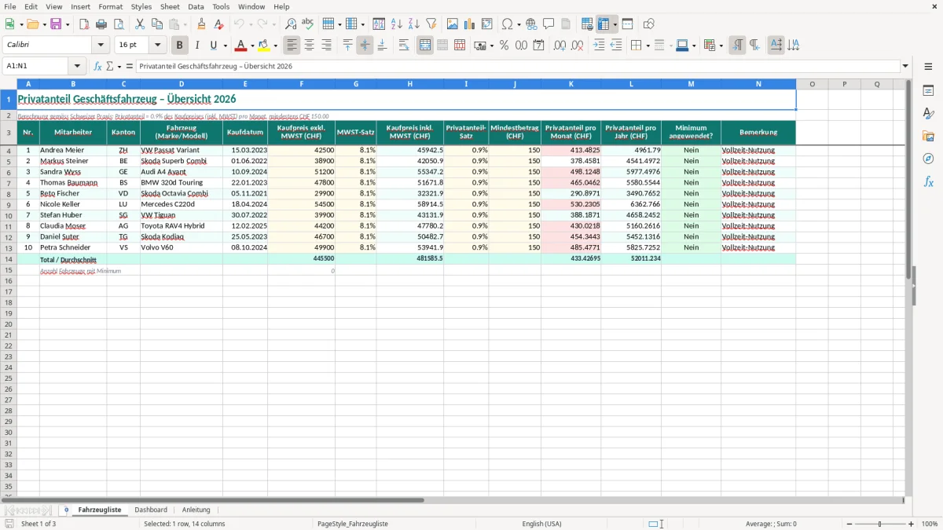
Task: Open the Data menu
Action: tap(196, 6)
